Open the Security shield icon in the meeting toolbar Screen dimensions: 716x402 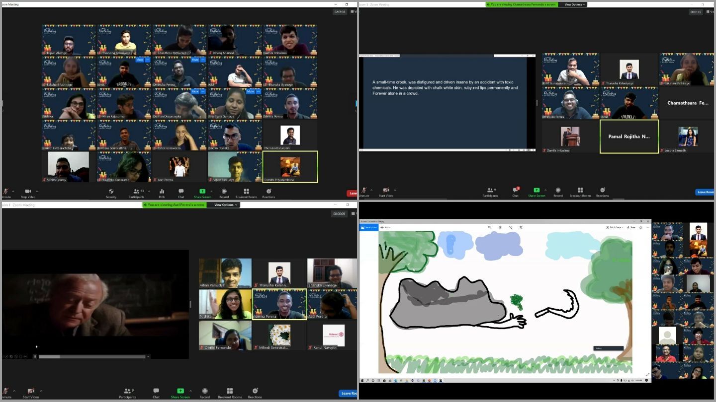point(111,192)
